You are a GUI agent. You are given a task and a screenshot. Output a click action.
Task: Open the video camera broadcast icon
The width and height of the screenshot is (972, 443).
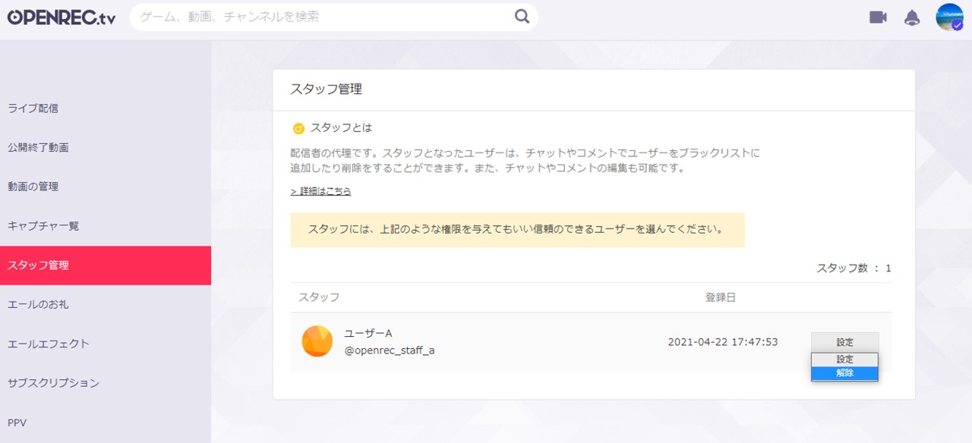tap(878, 17)
